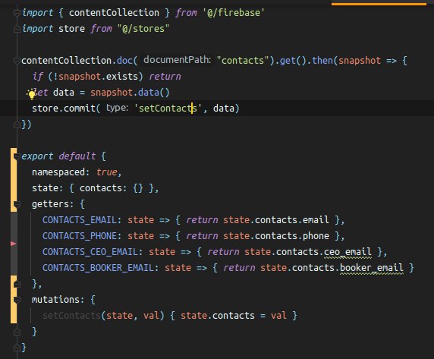The height and width of the screenshot is (359, 434).
Task: Collapse the contentCollection.doc callback block
Action: coord(17,61)
